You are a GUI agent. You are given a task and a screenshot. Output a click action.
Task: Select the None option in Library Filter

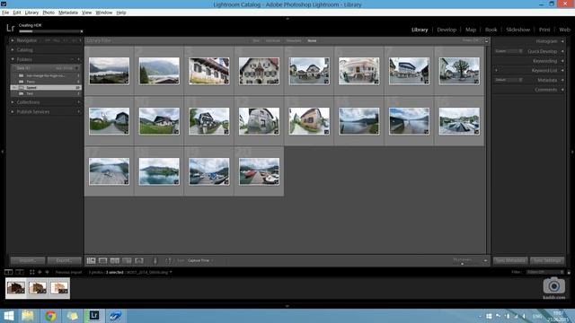click(312, 40)
